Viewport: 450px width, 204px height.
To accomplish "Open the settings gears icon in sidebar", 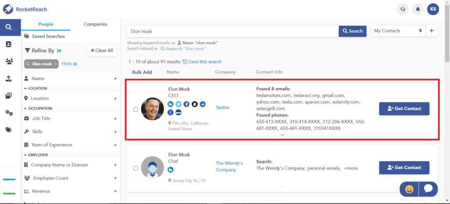I will (8, 113).
